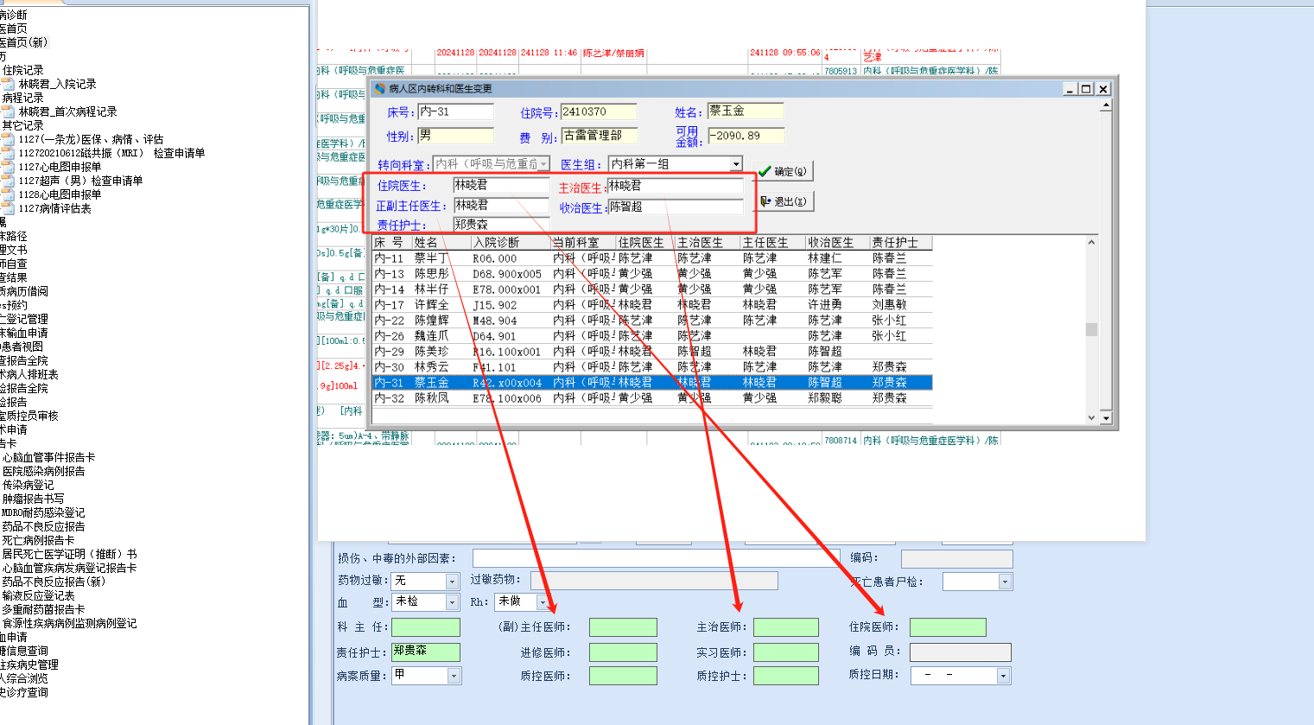Select table row for bed 内-32
This screenshot has width=1314, height=725.
tap(652, 398)
